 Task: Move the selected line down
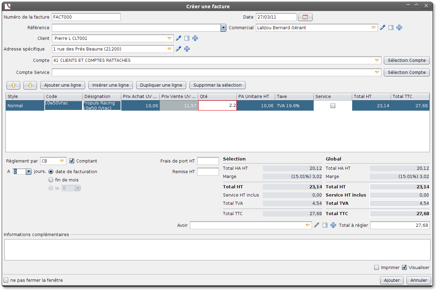pos(30,85)
